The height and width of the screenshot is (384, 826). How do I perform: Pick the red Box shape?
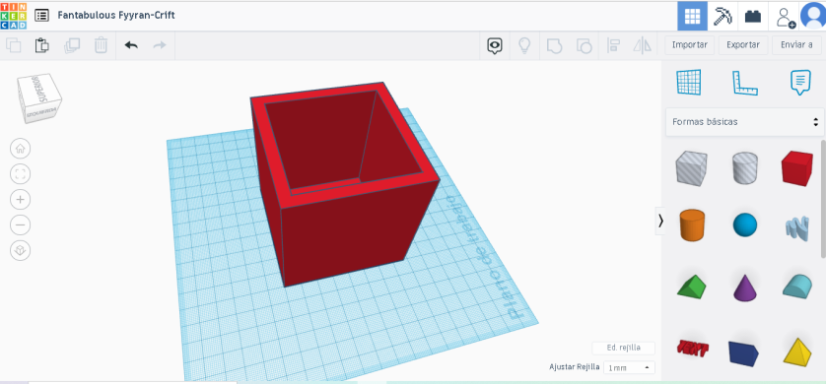(797, 167)
